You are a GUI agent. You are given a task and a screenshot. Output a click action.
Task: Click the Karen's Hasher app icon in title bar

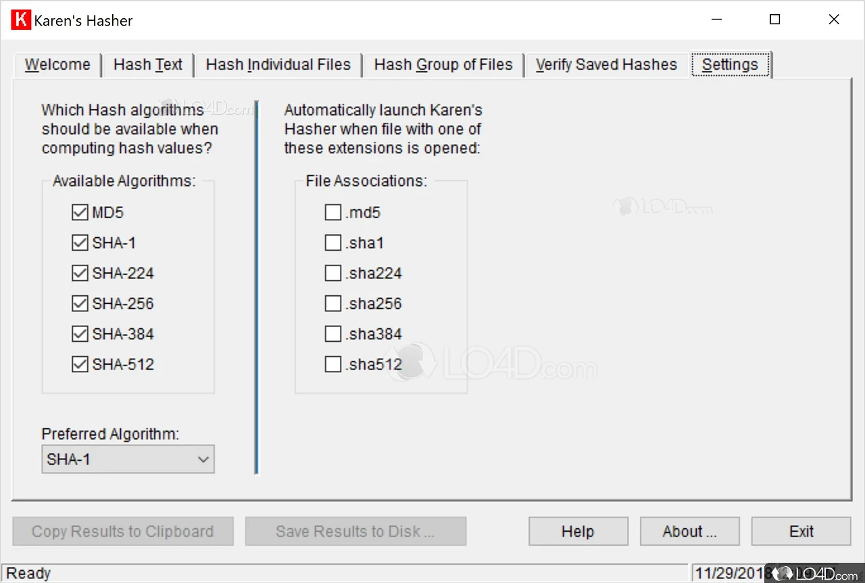coord(22,20)
